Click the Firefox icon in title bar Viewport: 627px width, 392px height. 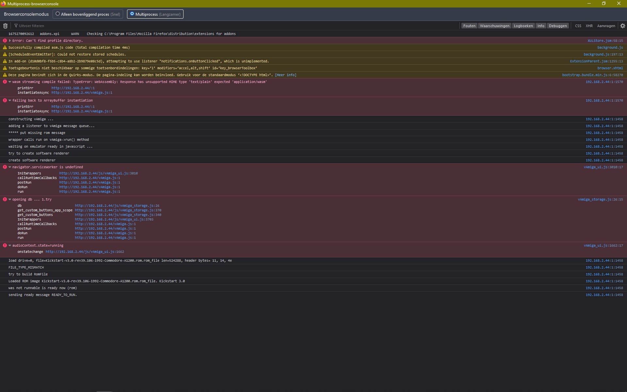(x=3, y=4)
